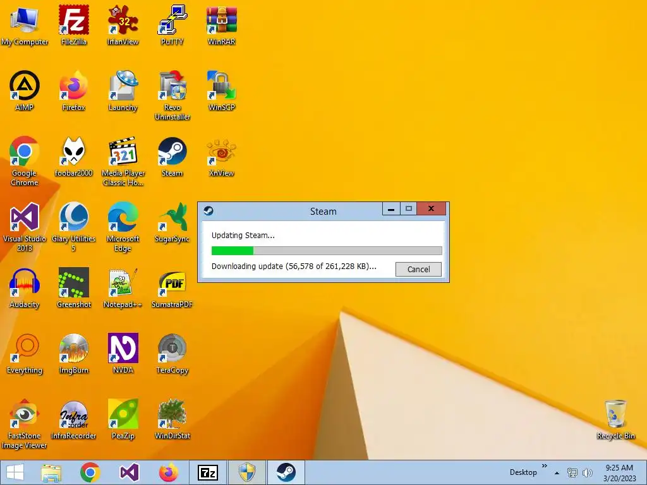647x485 pixels.
Task: Select the XnView desktop shortcut
Action: (221, 157)
